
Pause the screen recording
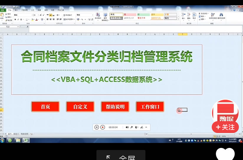(x=96, y=127)
